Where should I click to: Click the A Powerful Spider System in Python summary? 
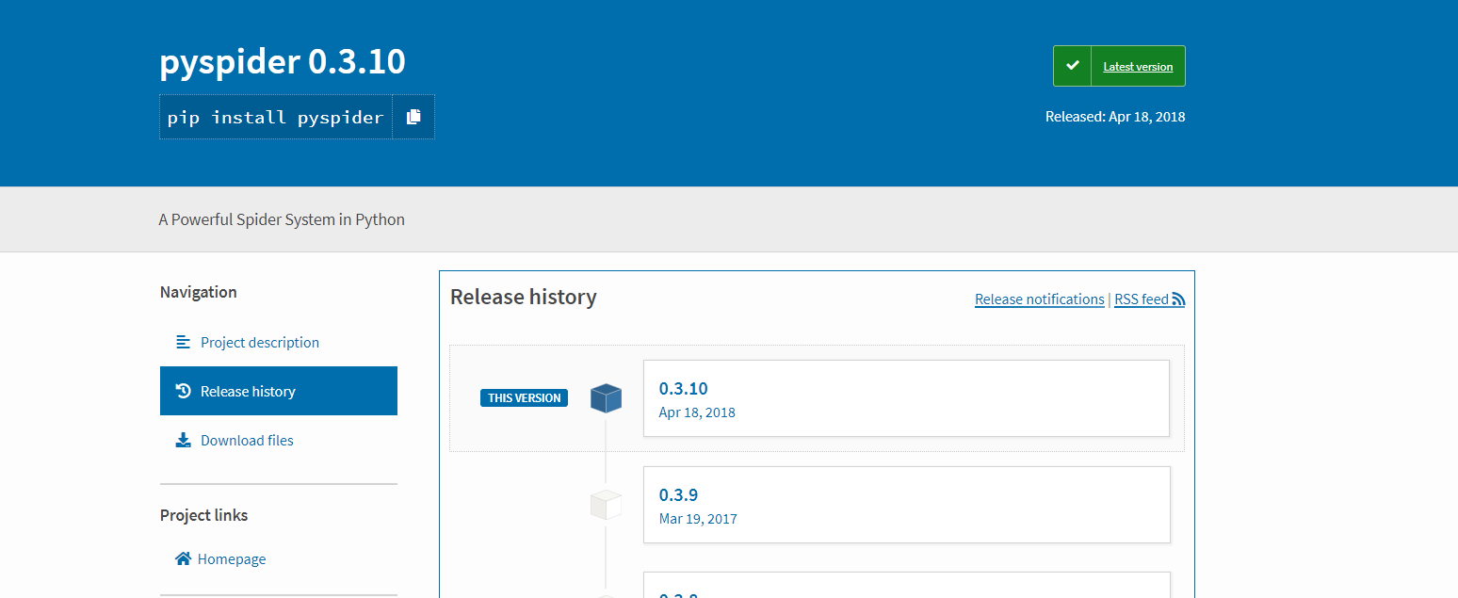tap(282, 219)
